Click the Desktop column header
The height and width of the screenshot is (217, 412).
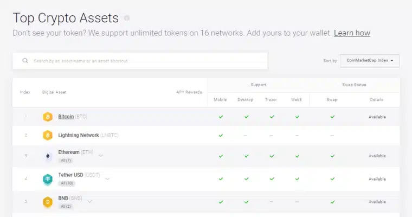246,100
